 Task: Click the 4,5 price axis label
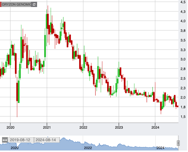tap(183, 2)
